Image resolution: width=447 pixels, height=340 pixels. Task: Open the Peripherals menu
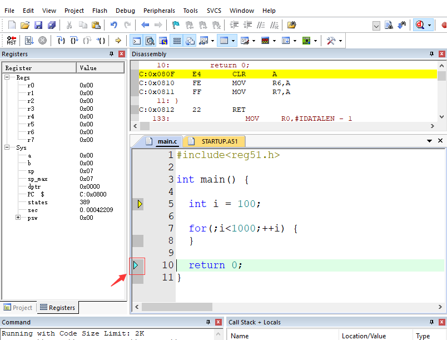159,11
